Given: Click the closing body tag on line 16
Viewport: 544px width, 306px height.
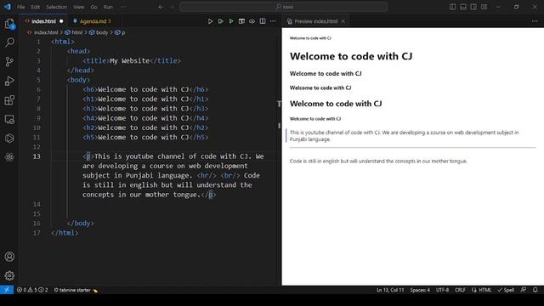Looking at the screenshot, I should tap(80, 223).
